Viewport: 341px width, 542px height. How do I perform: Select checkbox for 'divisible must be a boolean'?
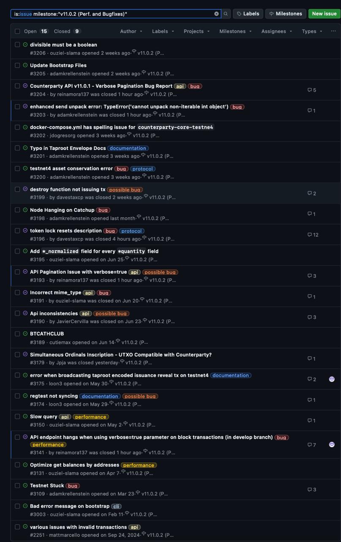coord(17,44)
